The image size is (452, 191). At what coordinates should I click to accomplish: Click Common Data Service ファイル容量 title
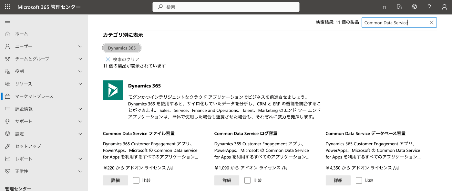tap(139, 133)
